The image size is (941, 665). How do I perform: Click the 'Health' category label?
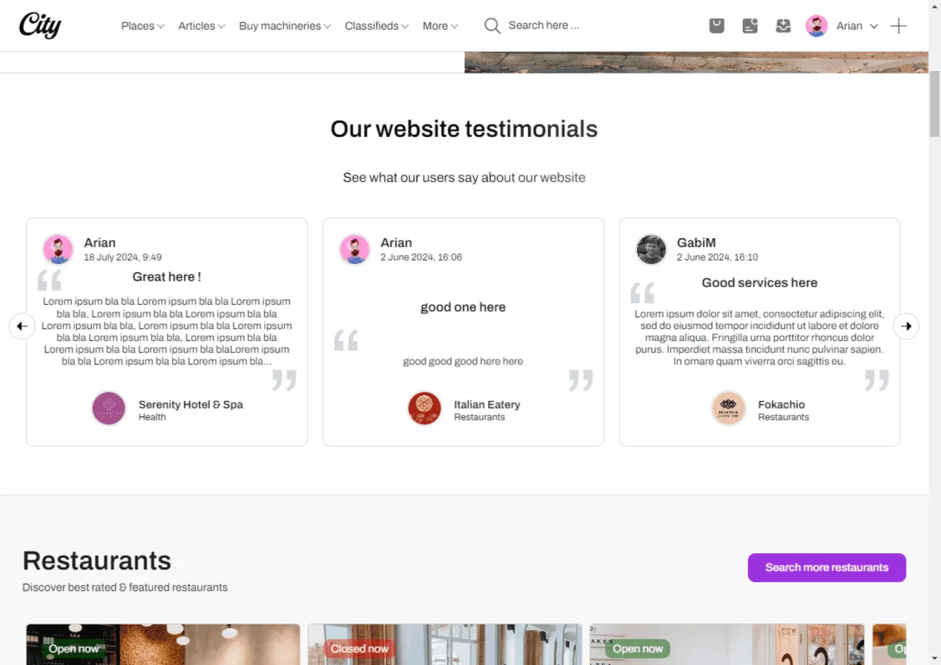[152, 417]
